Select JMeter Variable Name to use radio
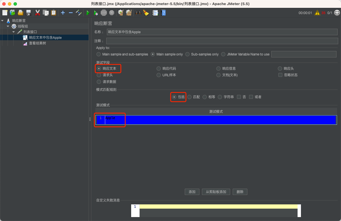 click(x=223, y=54)
